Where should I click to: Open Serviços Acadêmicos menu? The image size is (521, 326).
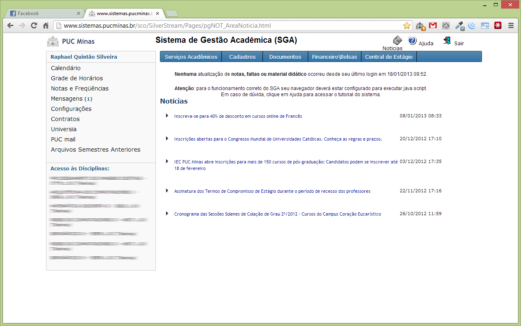point(191,57)
